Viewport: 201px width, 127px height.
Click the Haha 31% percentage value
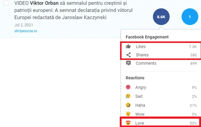point(193,105)
